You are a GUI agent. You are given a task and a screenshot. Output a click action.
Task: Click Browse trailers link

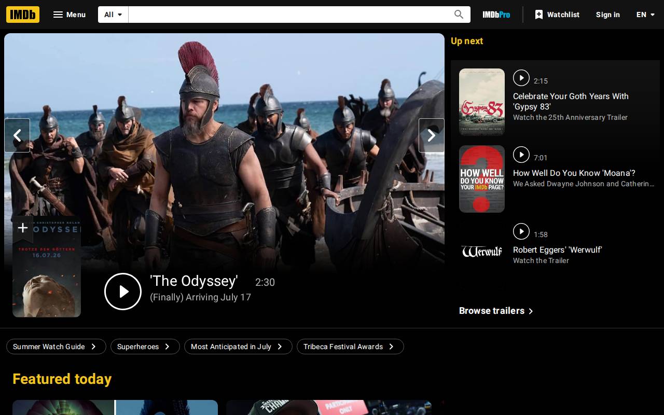[496, 311]
